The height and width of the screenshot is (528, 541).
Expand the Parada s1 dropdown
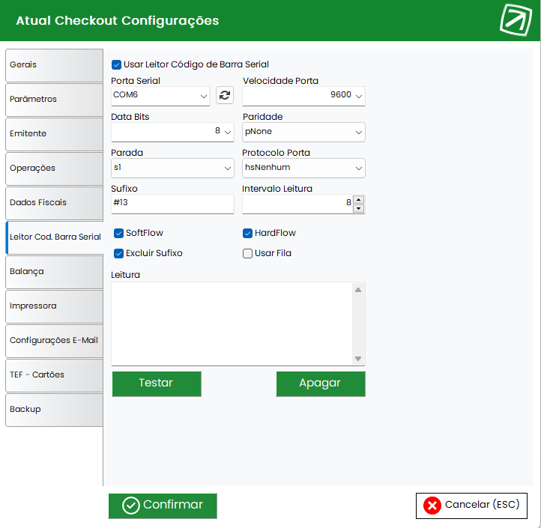point(172,168)
